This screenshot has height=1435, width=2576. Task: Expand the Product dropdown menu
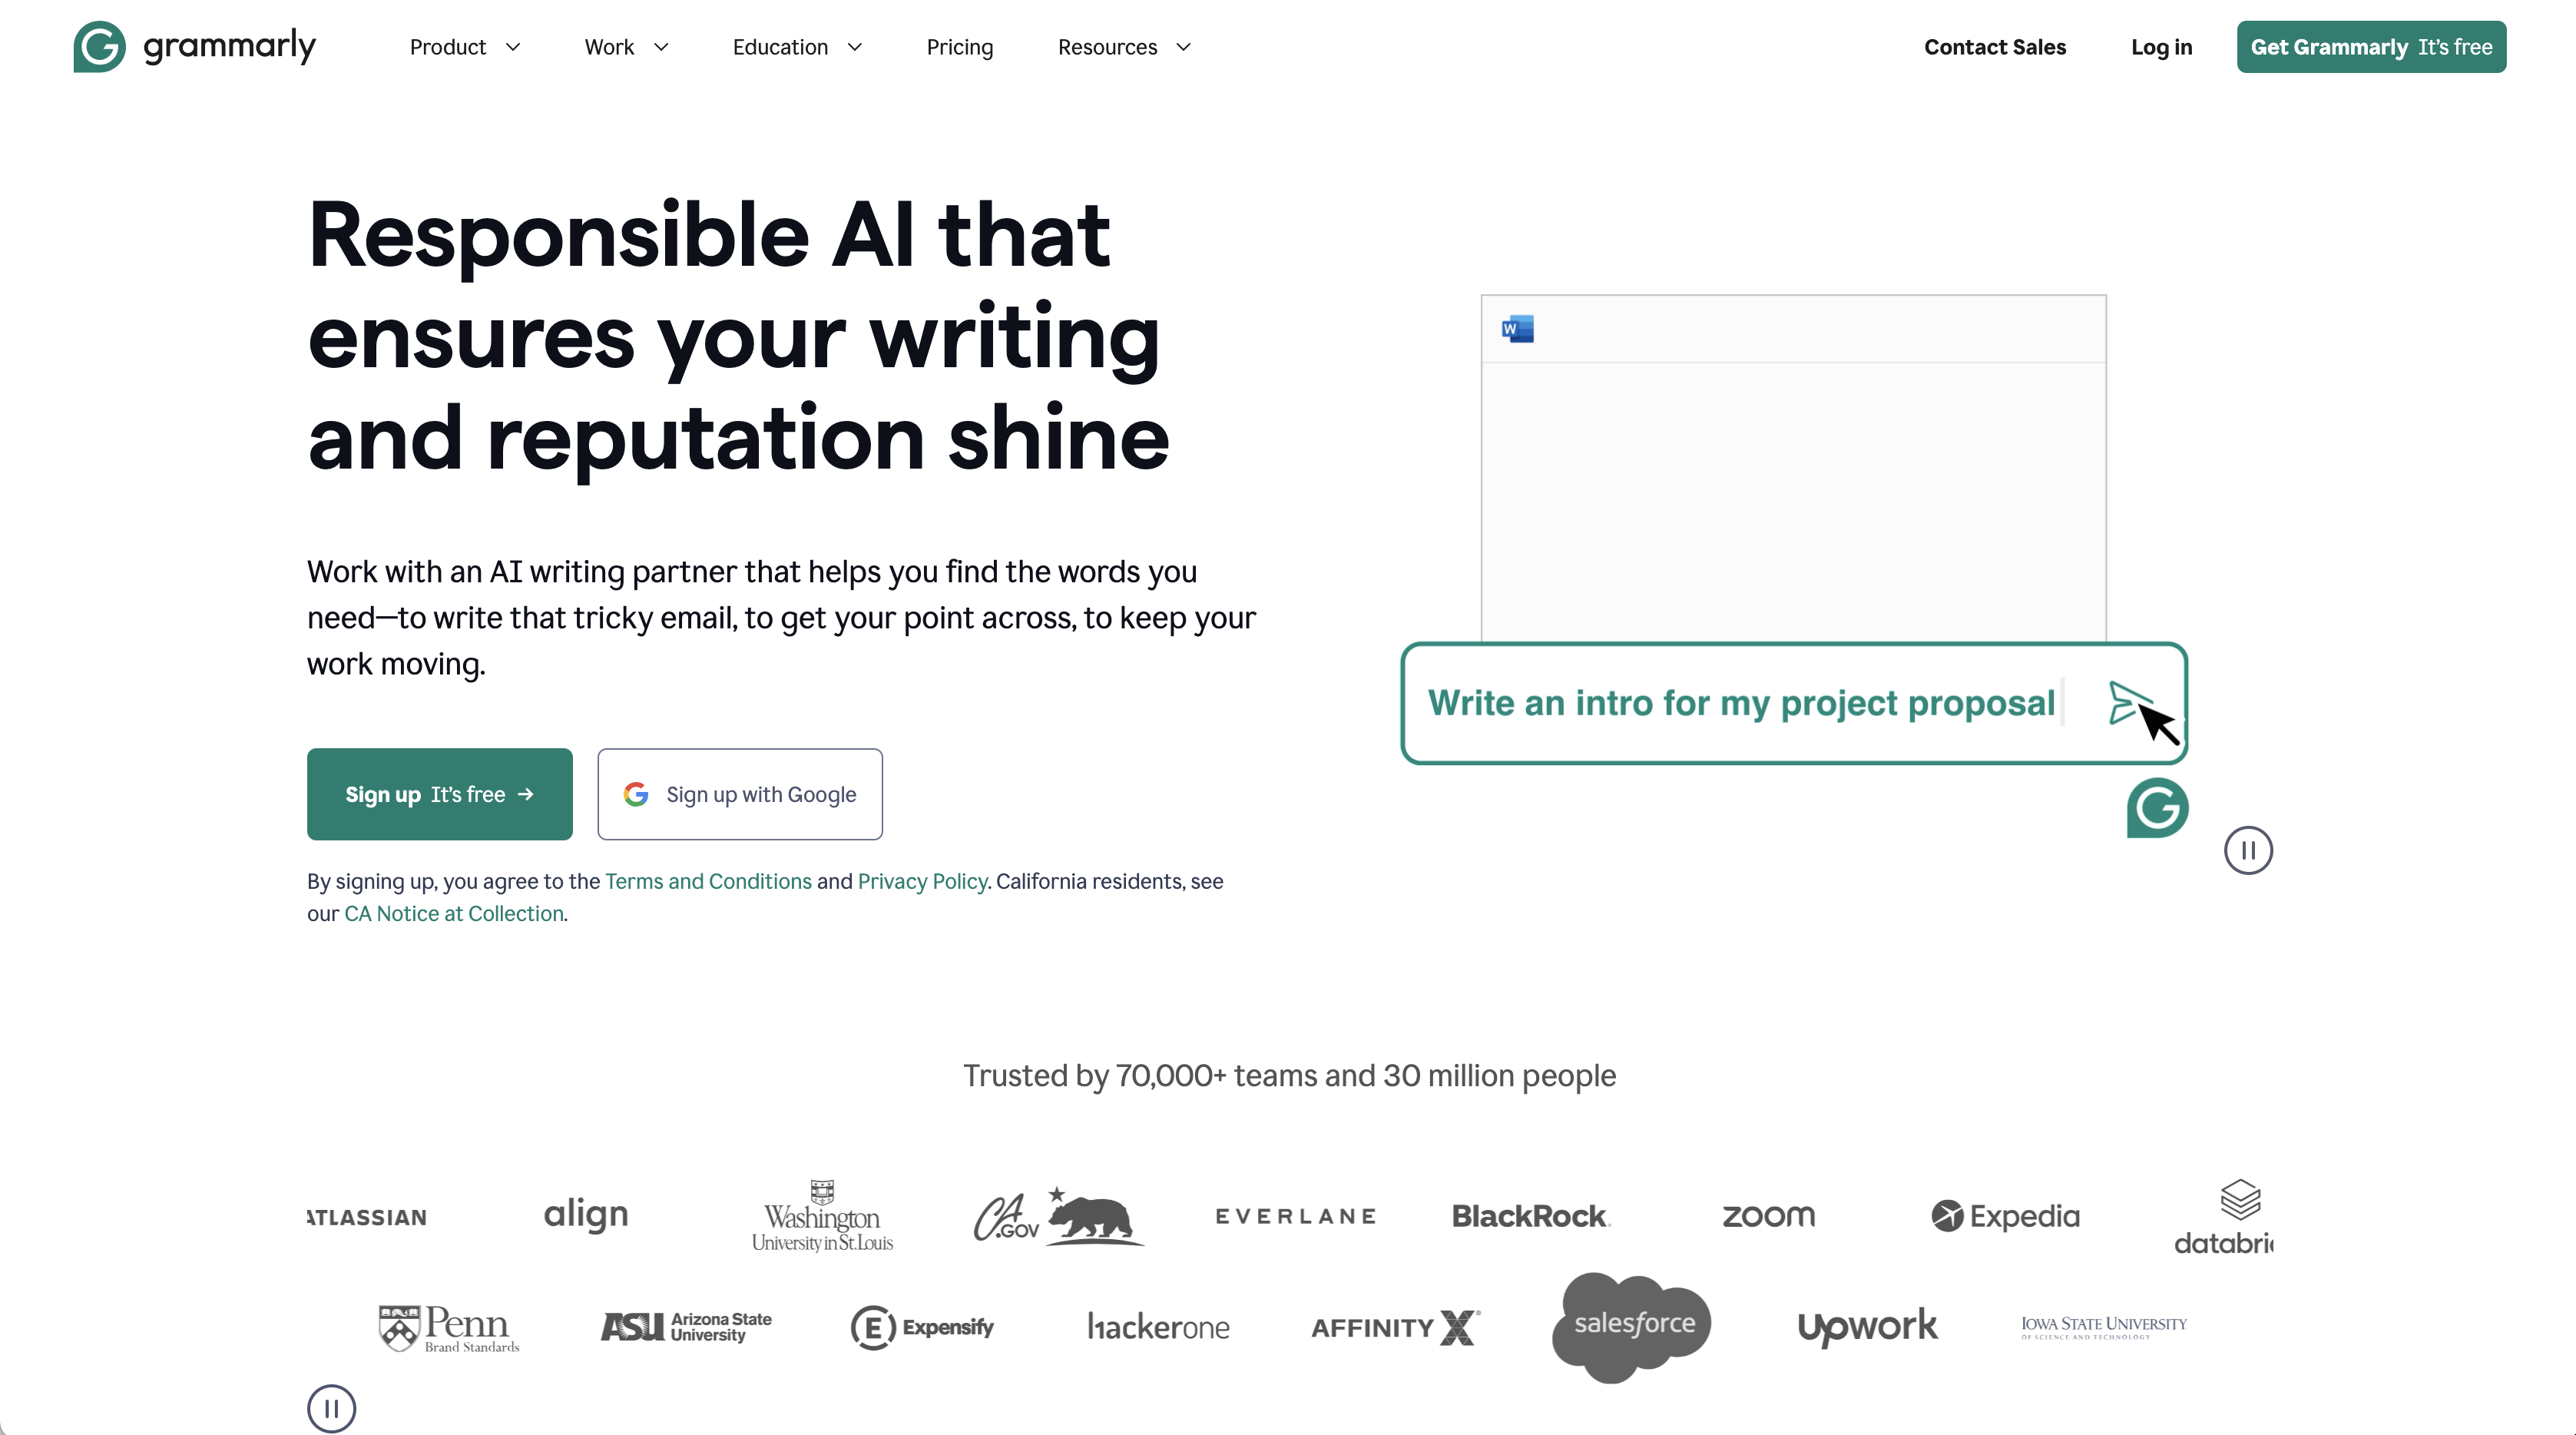coord(465,46)
